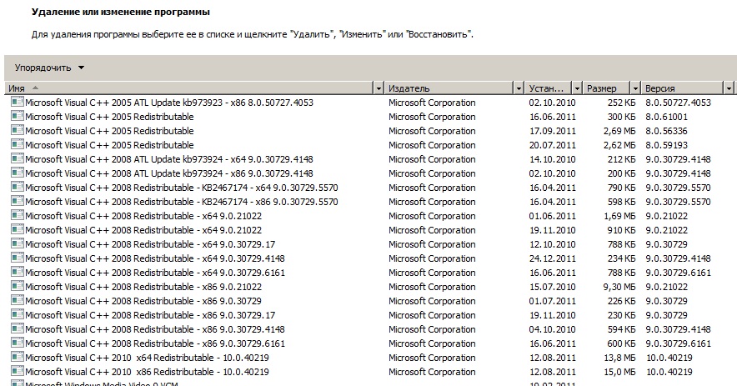Screen dimensions: 737x386
Task: Open the Устан... column filter dropdown arrow
Action: (577, 88)
